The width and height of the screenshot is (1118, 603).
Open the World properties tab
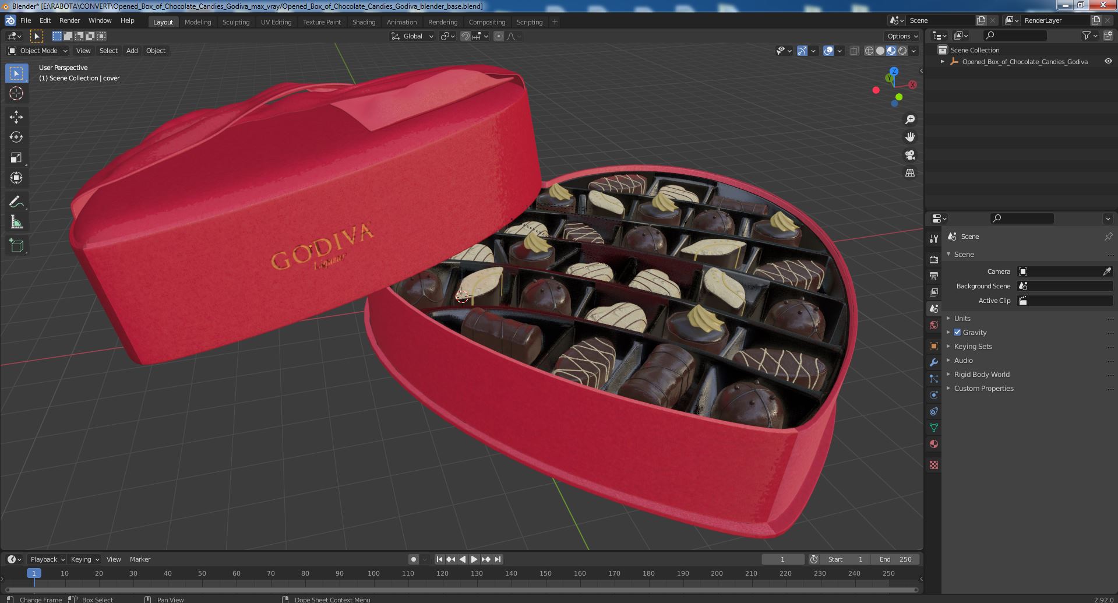tap(934, 325)
